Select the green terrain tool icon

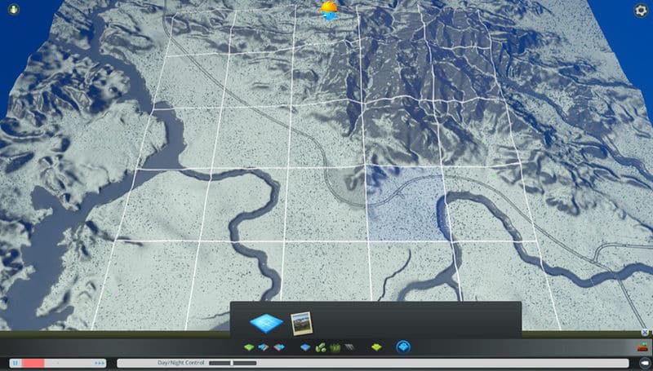[249, 347]
